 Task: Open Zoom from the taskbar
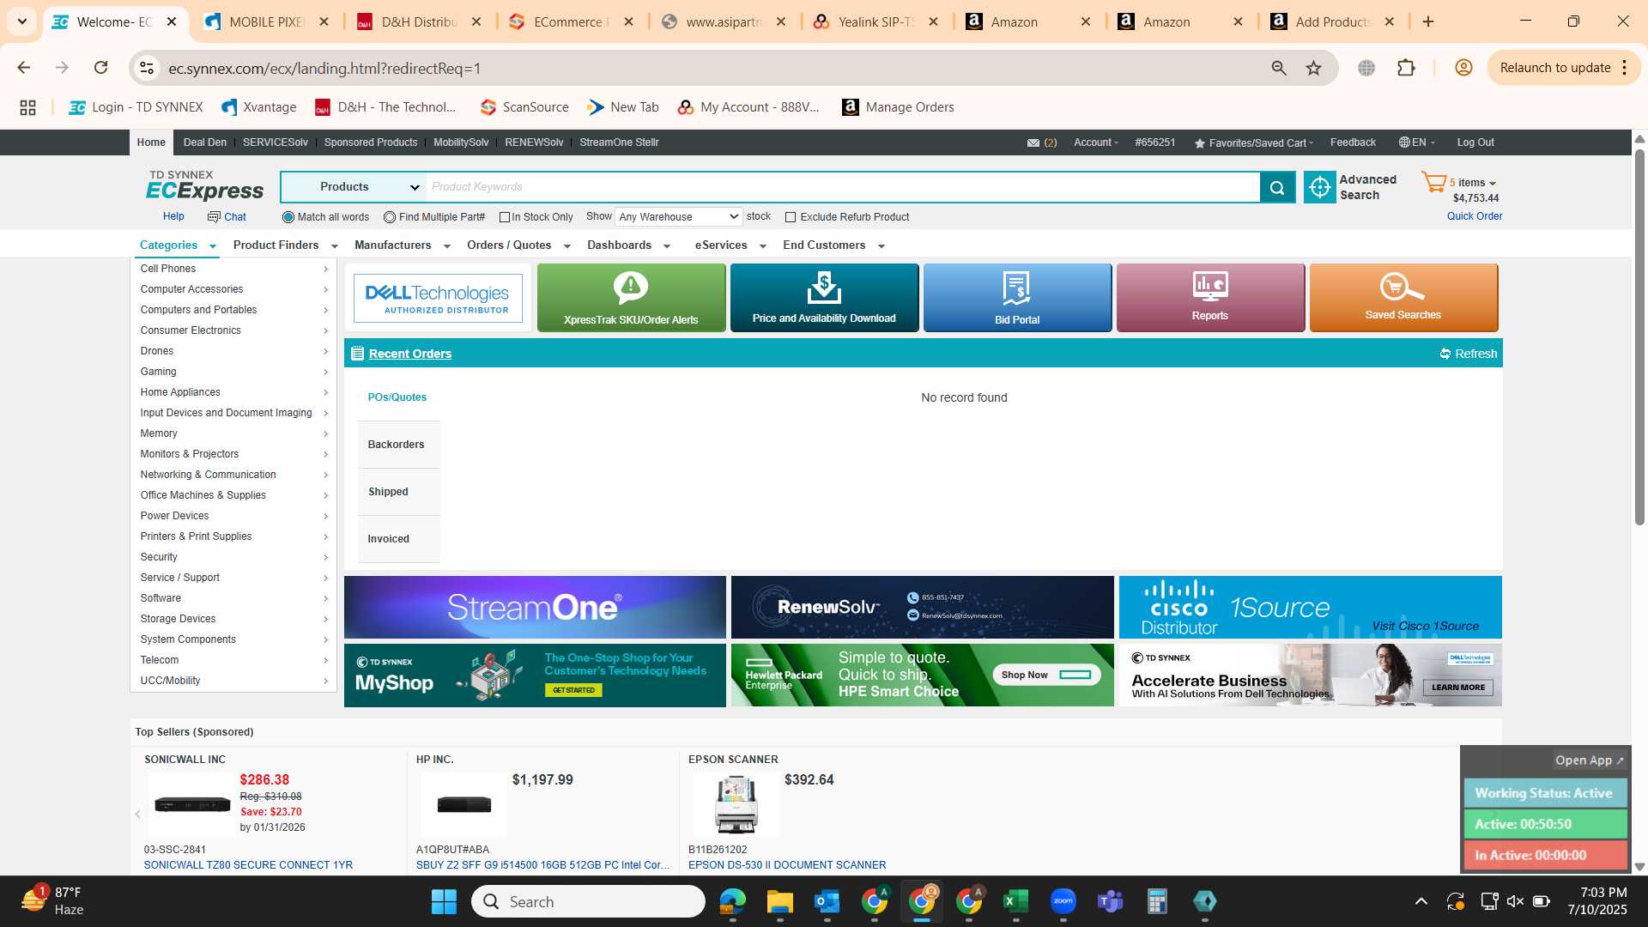[x=1063, y=901]
